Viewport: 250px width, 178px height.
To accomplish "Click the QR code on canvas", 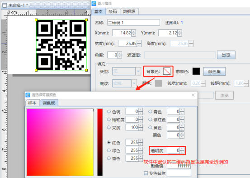I will (61, 45).
